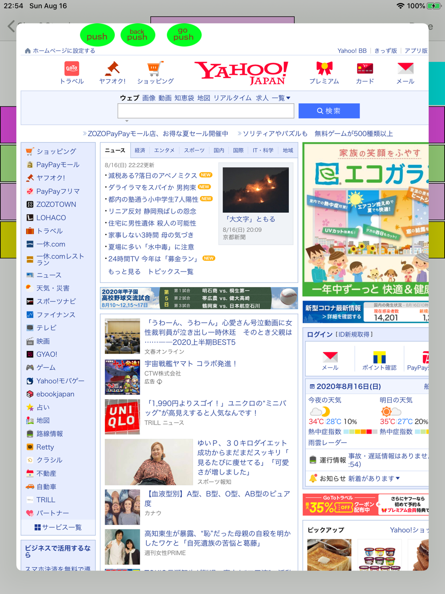Click the もっと見る link

pos(124,272)
